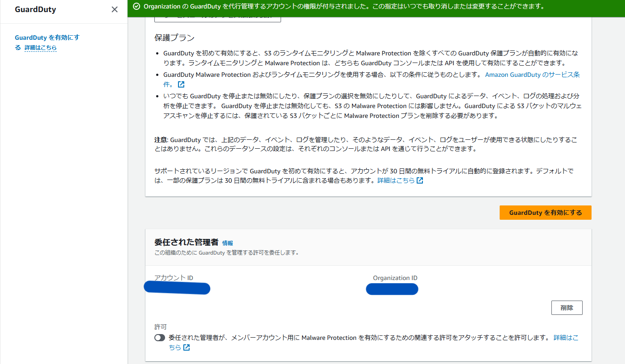The width and height of the screenshot is (625, 364).
Task: Open the Amazon GuardDuty のサービス条件 link
Action: [532, 75]
